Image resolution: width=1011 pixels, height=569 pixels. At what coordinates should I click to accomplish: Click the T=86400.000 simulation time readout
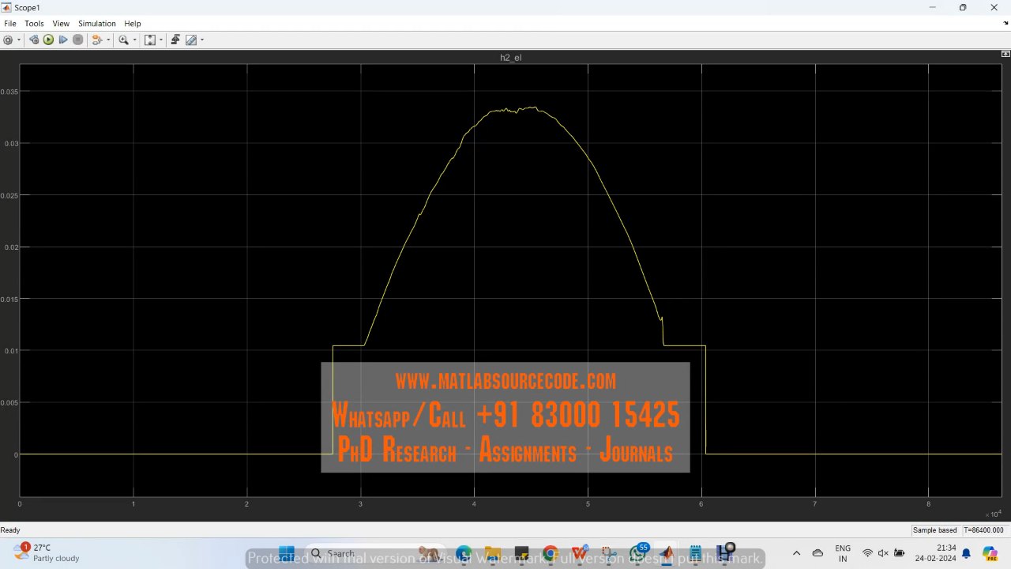(983, 530)
